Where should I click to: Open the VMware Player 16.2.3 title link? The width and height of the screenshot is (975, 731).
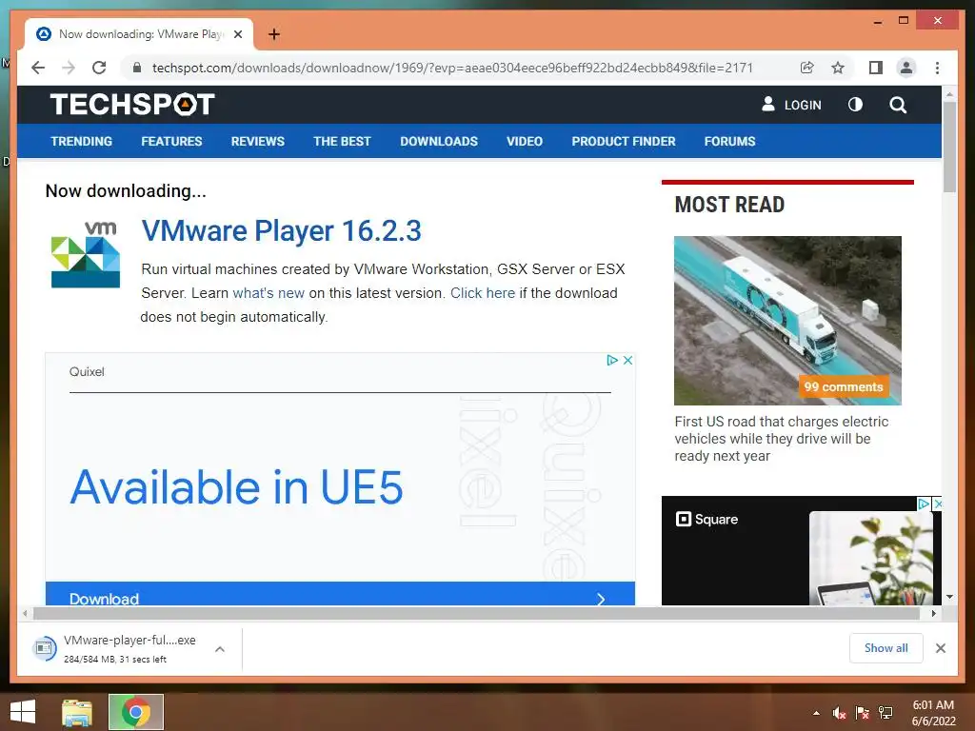coord(281,230)
